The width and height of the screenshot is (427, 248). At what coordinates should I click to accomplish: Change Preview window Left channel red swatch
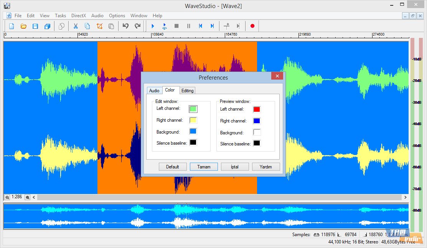(x=257, y=109)
